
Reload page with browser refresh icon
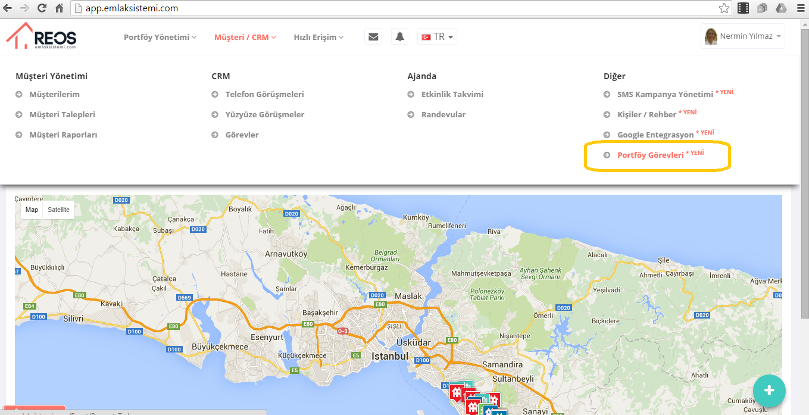[x=42, y=8]
